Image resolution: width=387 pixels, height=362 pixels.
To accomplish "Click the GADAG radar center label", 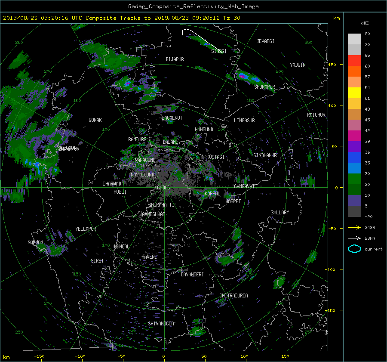I will click(x=163, y=188).
